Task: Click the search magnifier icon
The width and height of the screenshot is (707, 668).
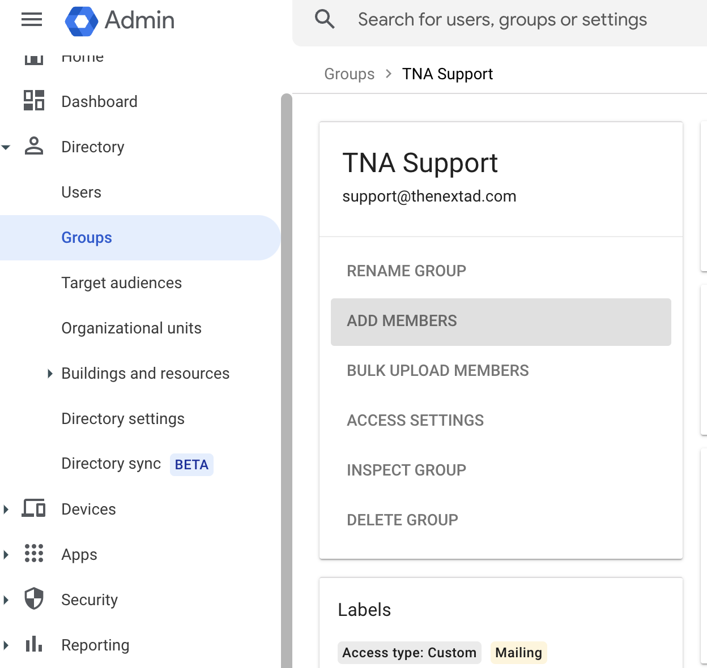Action: 325,19
